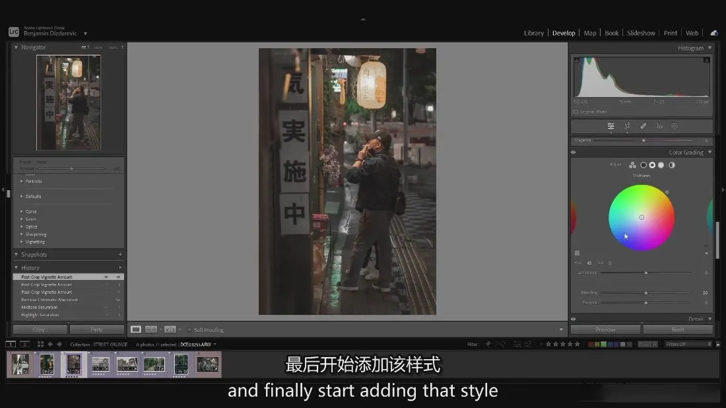
Task: Switch Color Grading to Global
Action: tap(672, 165)
